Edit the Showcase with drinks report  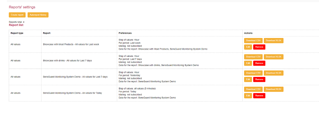click(248, 63)
